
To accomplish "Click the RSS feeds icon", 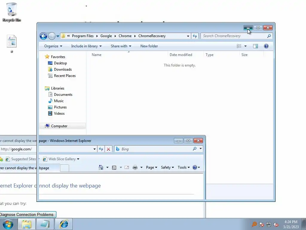I will 114,167.
